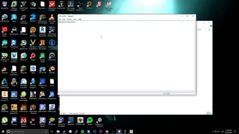The image size is (239, 134).
Task: Select the Discord desktop icon
Action: tap(14, 121)
